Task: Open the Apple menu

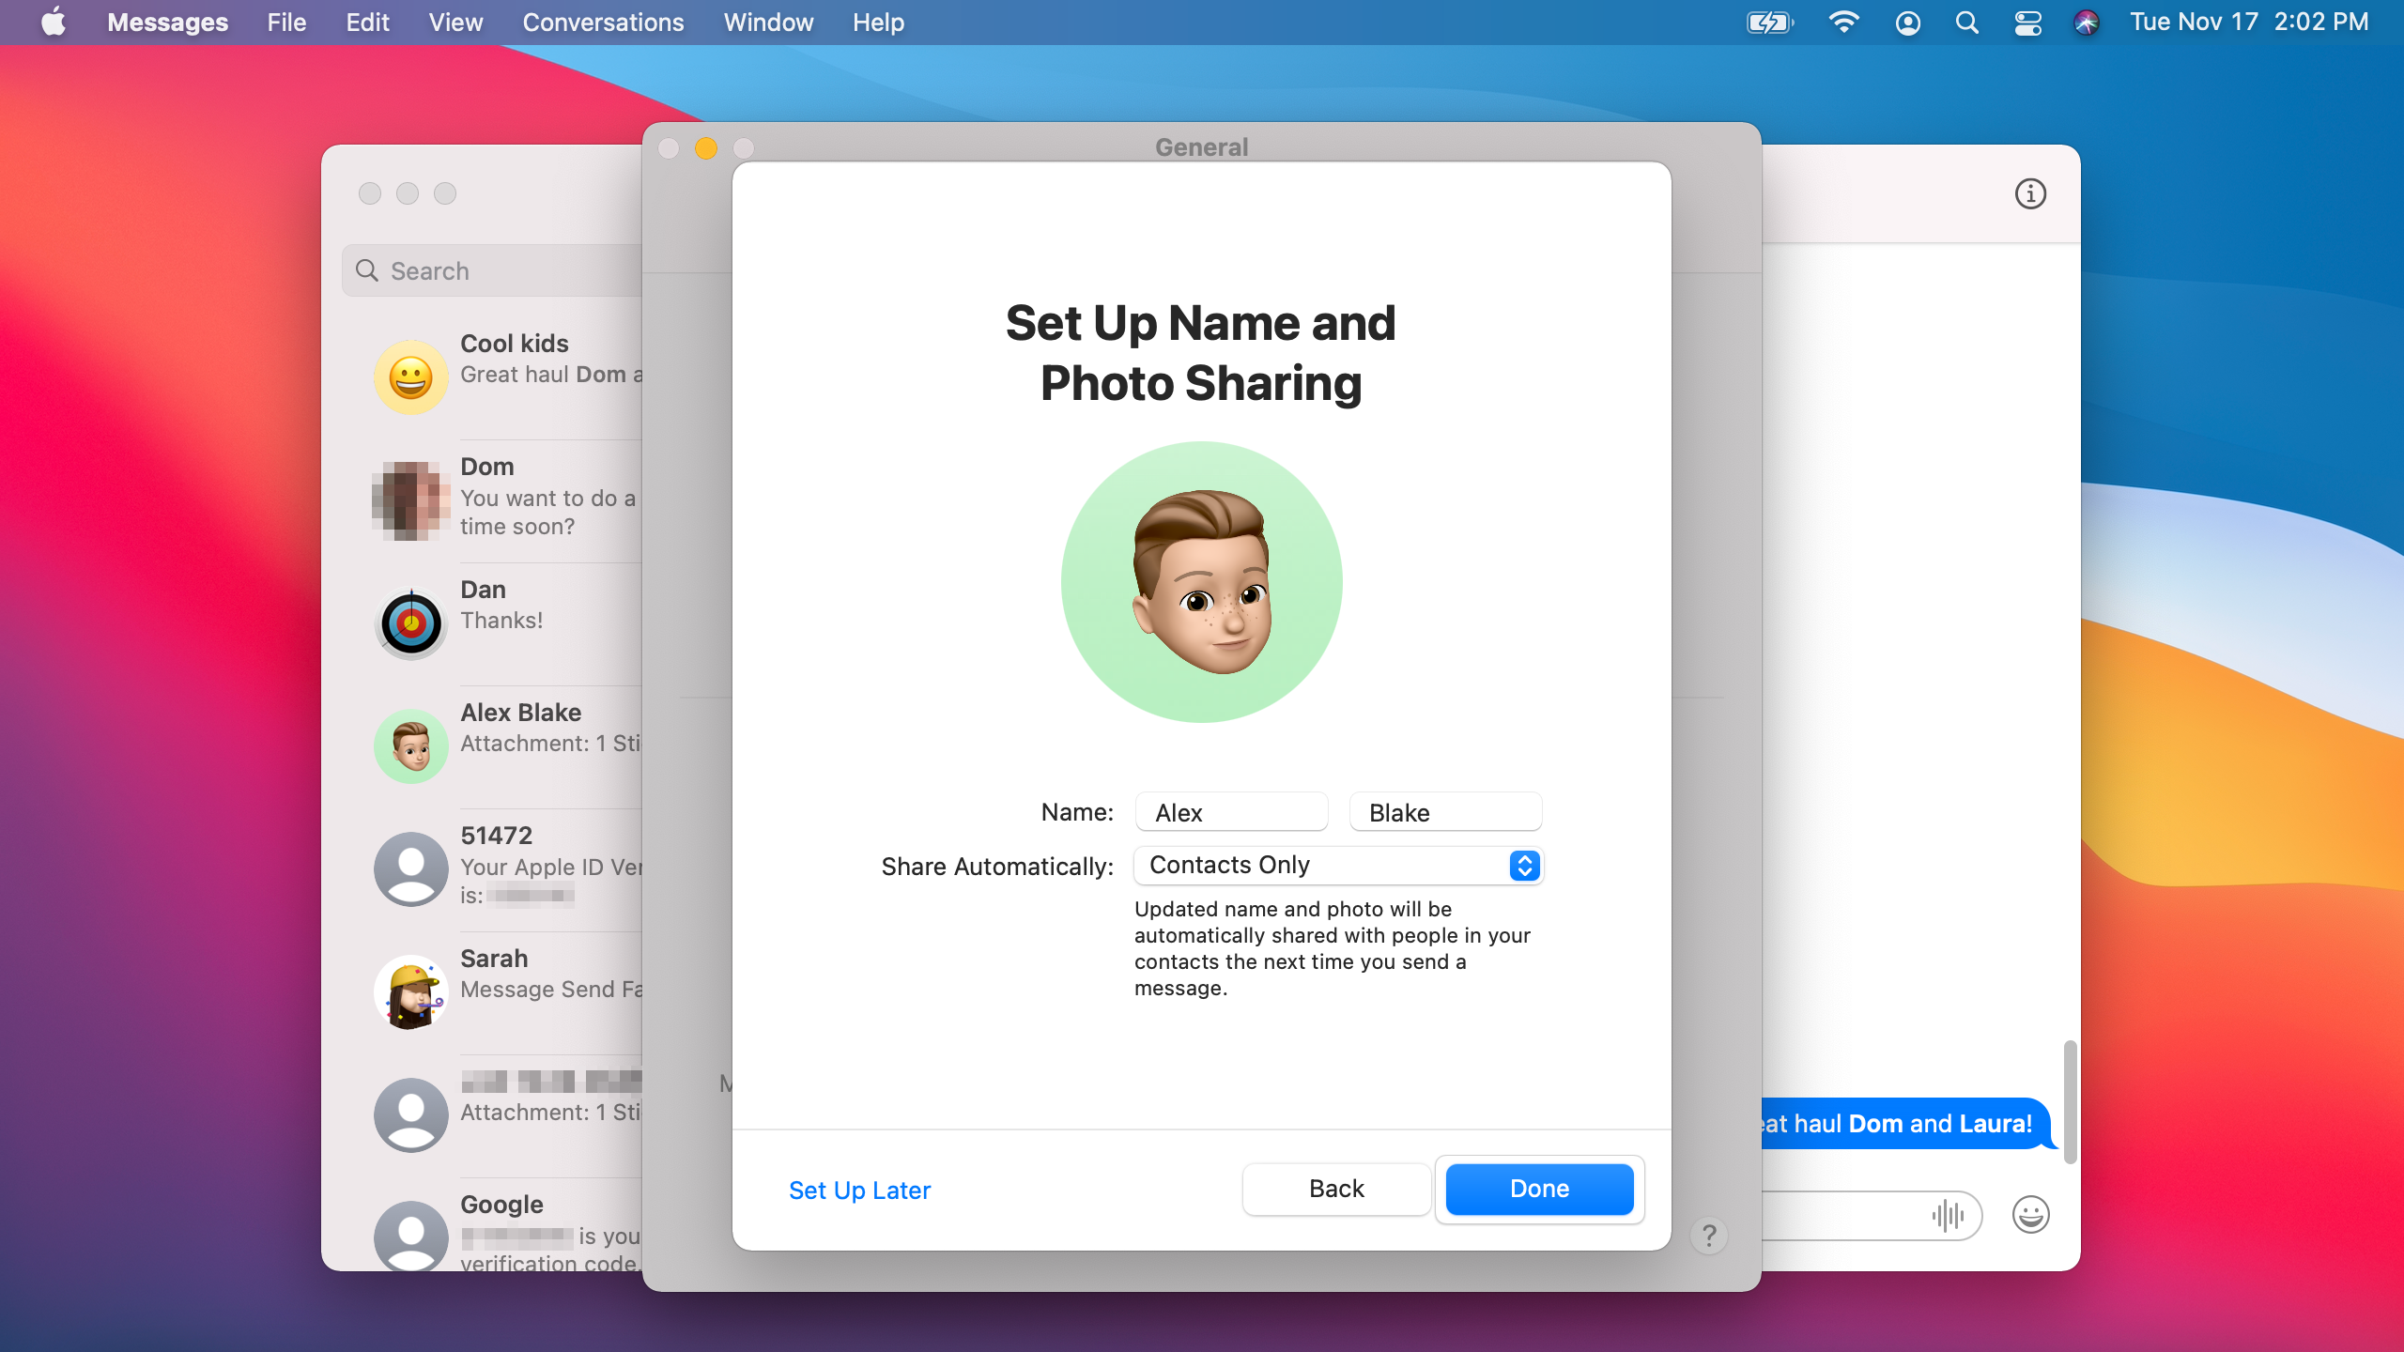Action: 54,22
